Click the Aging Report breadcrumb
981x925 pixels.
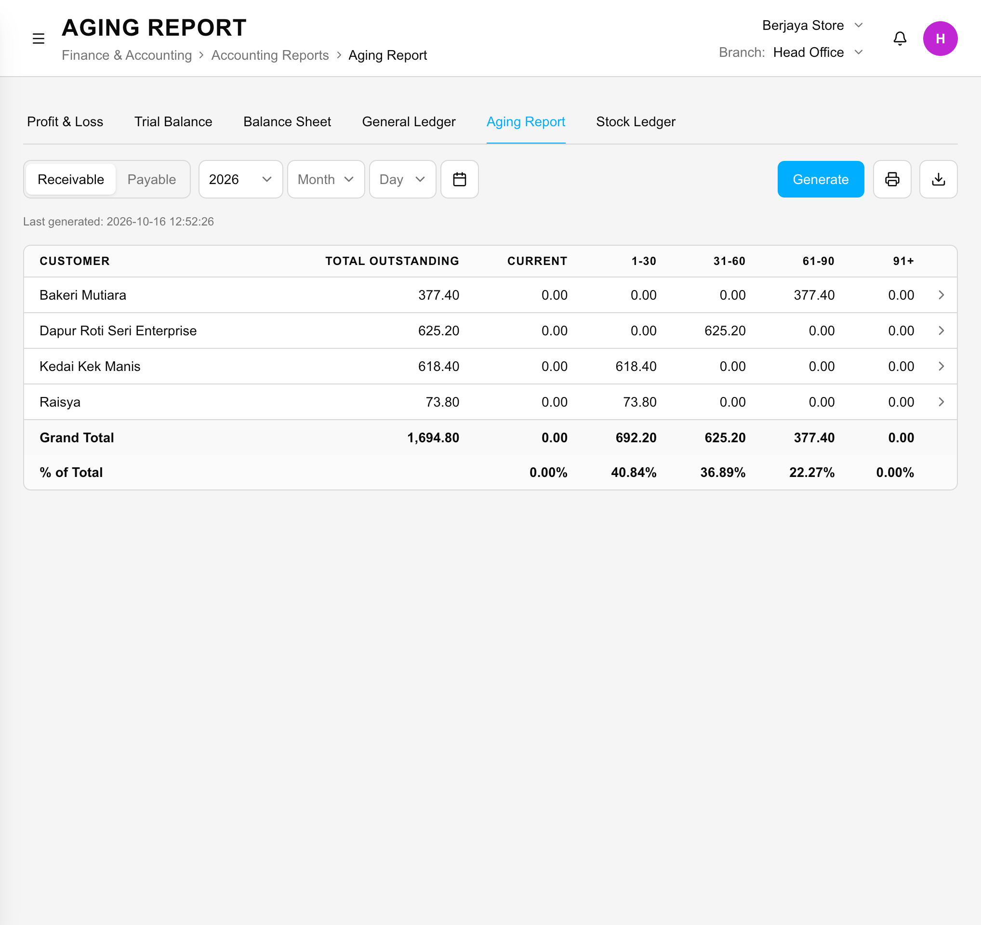[387, 55]
